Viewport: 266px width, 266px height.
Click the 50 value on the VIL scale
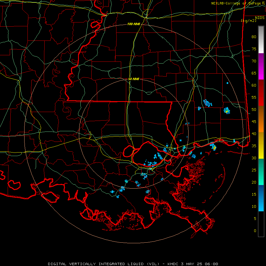pos(254,109)
